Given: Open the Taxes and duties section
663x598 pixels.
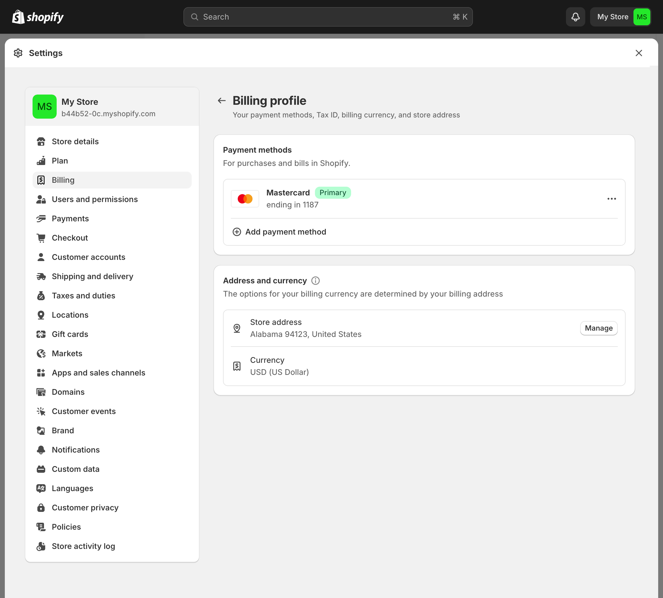Looking at the screenshot, I should [x=83, y=295].
